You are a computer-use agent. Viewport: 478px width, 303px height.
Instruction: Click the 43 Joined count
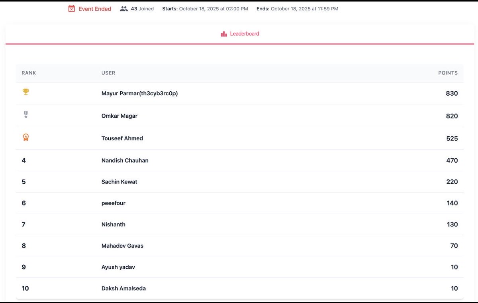142,9
